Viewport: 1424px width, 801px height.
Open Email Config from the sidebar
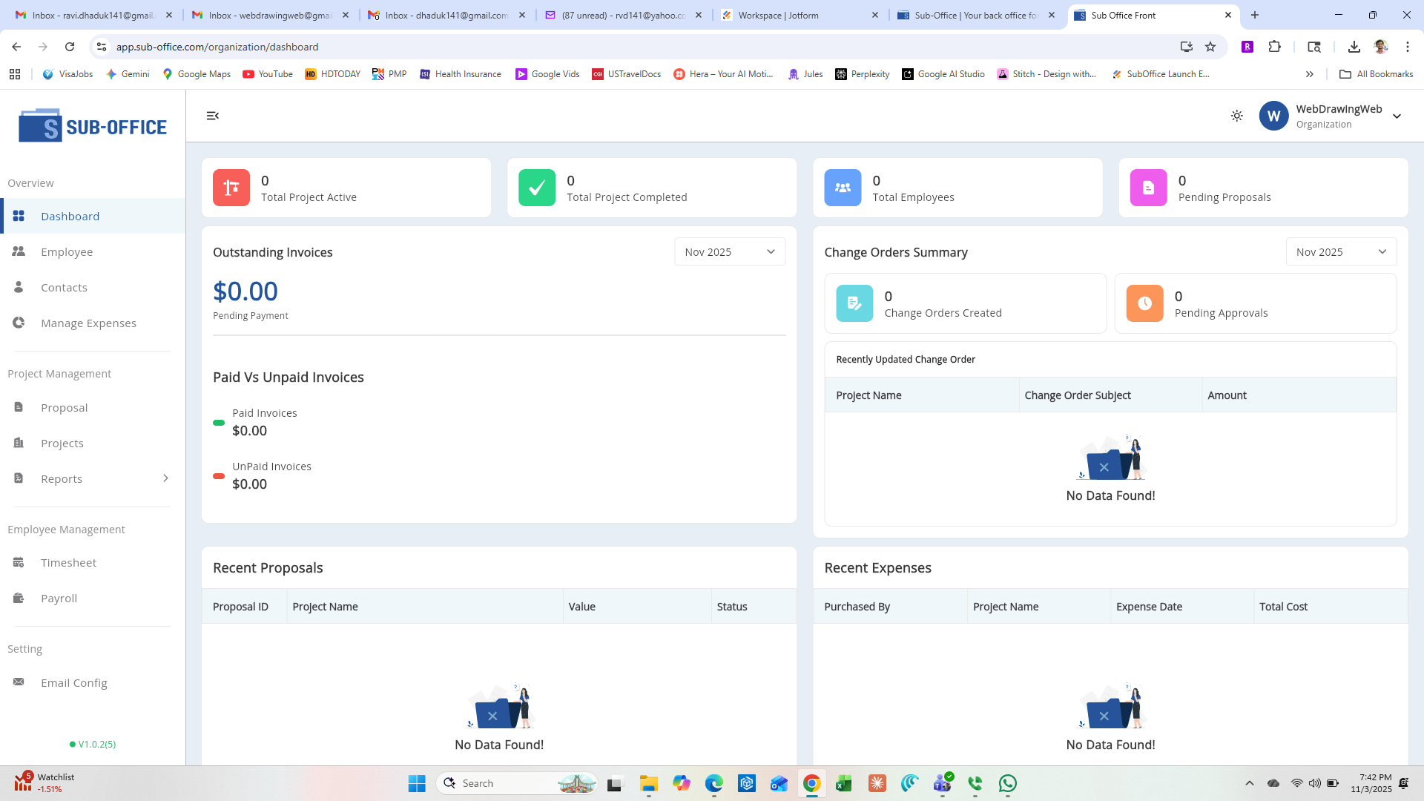(73, 683)
